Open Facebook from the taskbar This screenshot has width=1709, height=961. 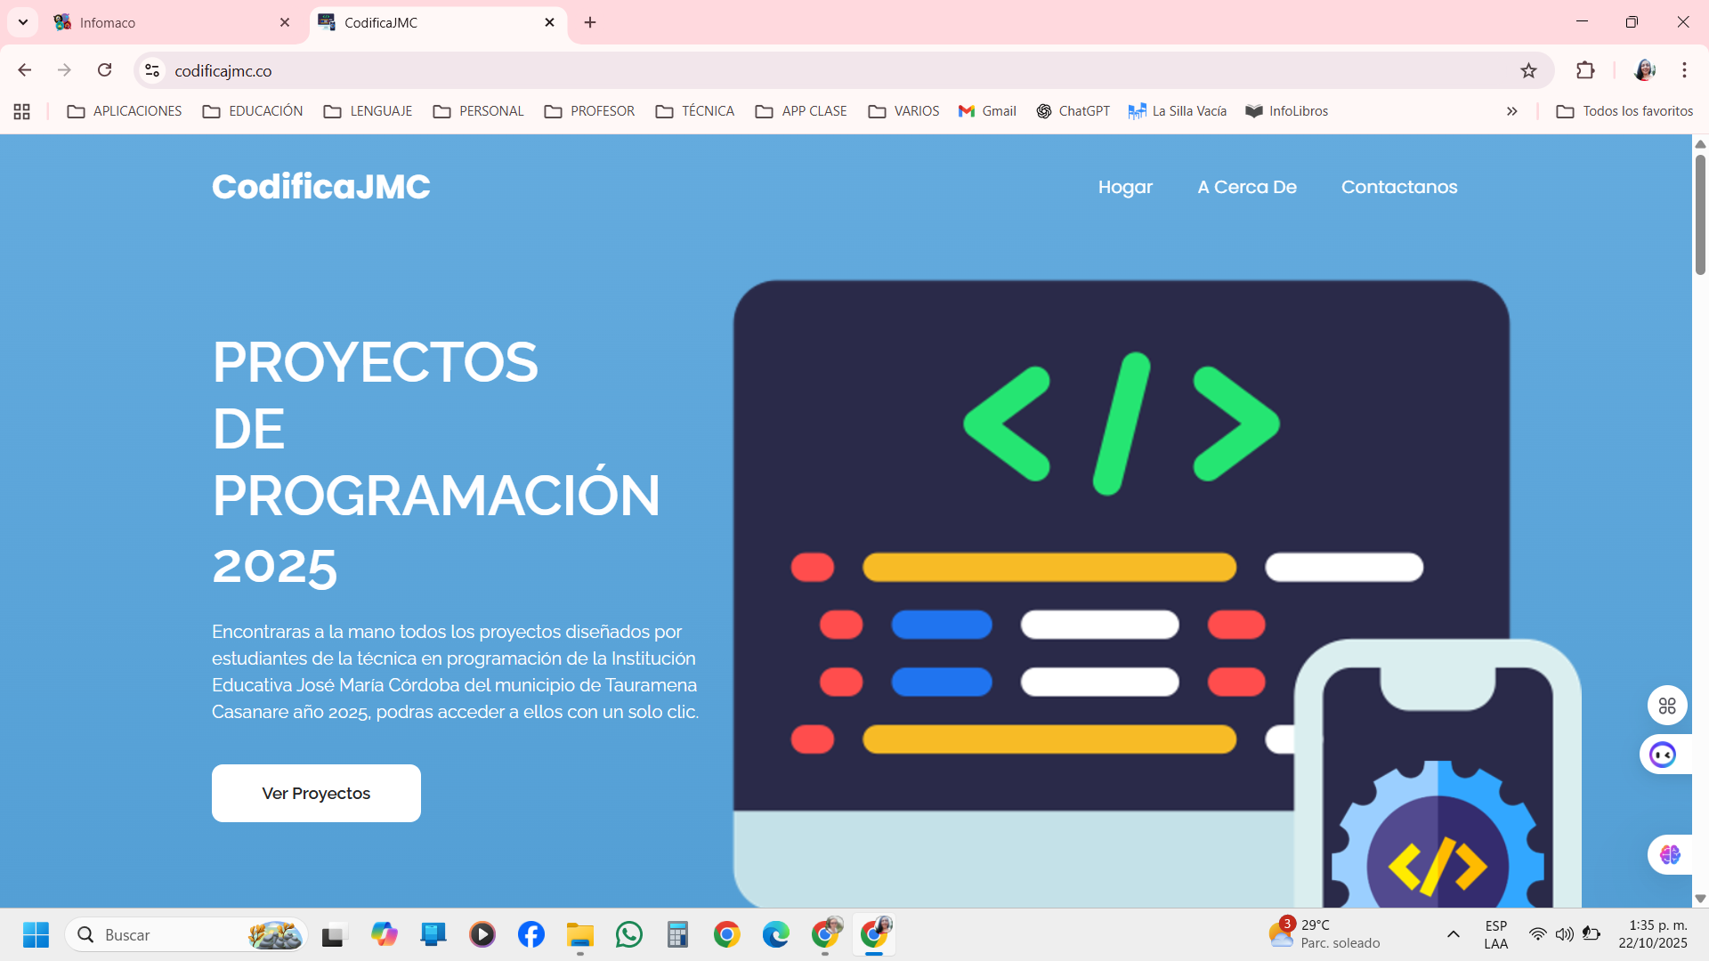pos(531,934)
